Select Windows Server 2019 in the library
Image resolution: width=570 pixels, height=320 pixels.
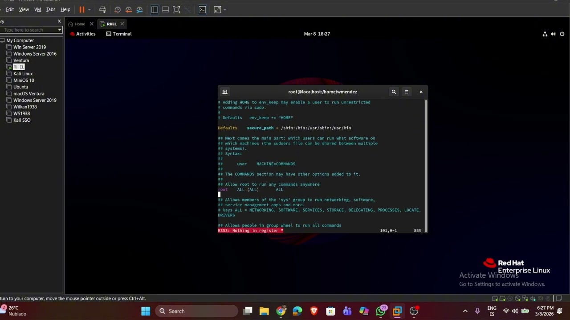[35, 100]
